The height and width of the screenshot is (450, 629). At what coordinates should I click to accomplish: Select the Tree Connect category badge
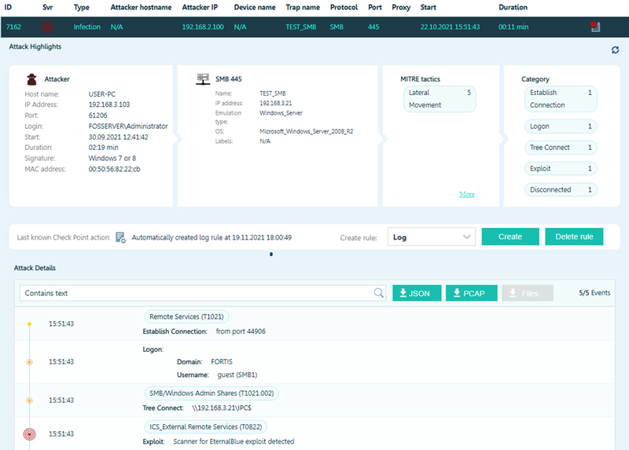(x=561, y=148)
